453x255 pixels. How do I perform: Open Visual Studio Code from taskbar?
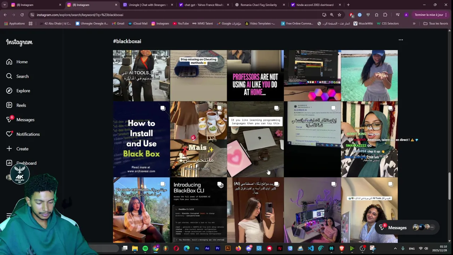click(x=311, y=249)
